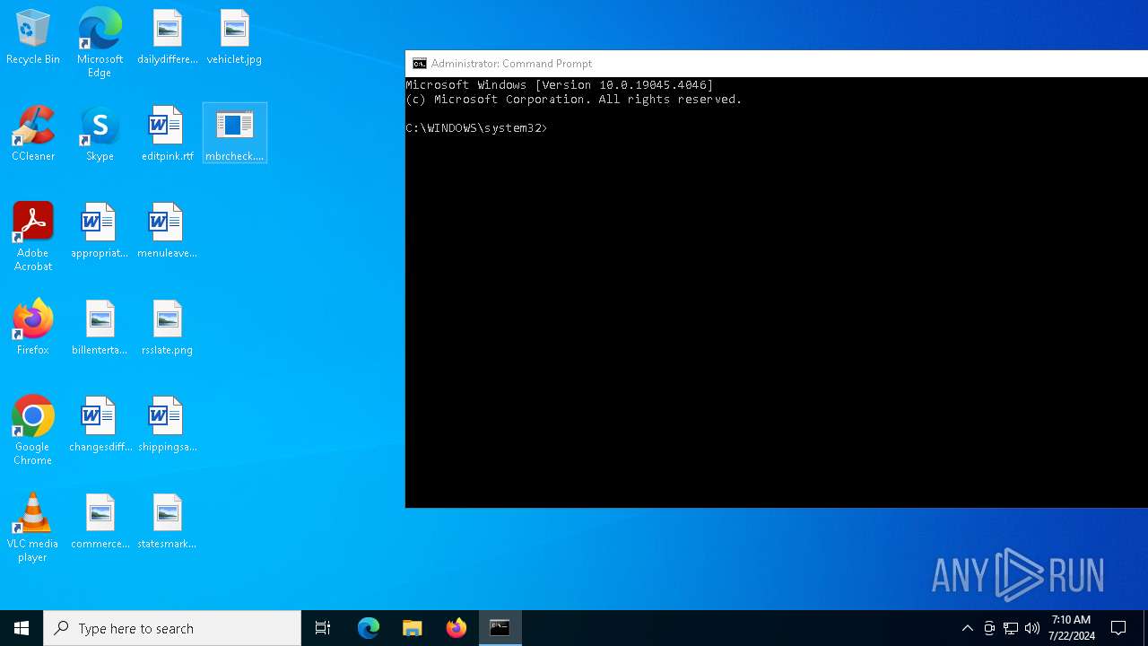
Task: Select the commerce... image file
Action: pyautogui.click(x=100, y=522)
